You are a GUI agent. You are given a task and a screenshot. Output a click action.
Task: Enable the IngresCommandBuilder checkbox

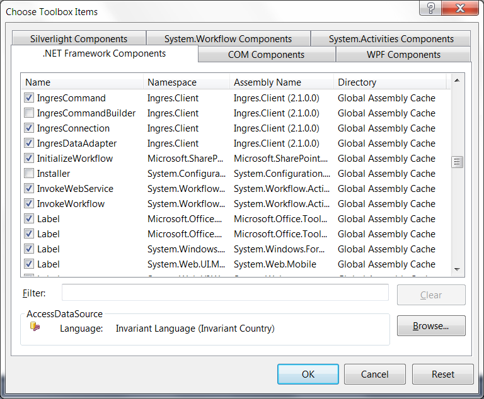pos(29,113)
